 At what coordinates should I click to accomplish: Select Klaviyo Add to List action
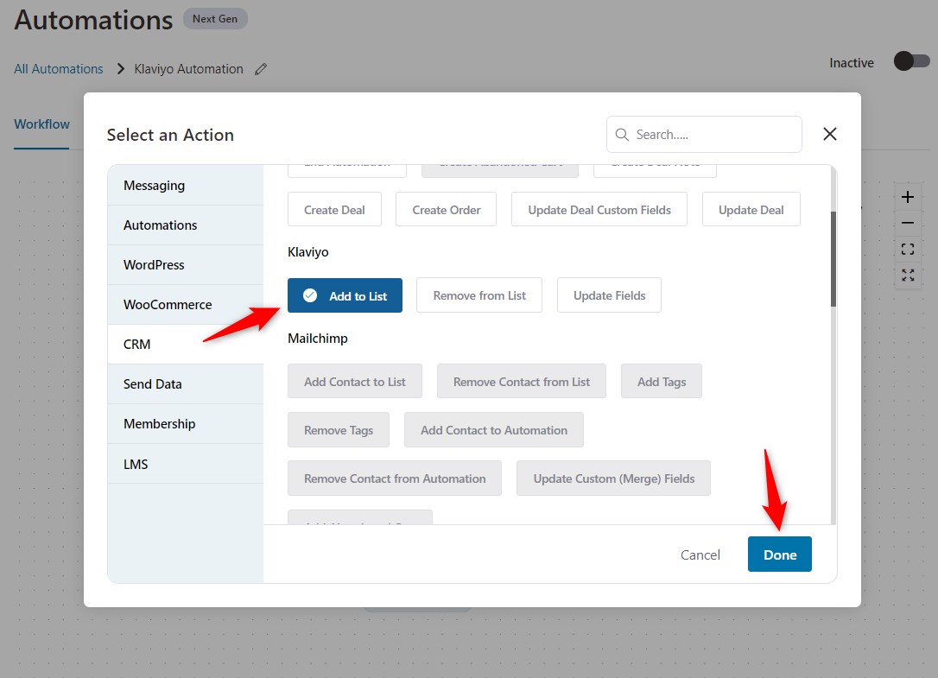click(345, 295)
